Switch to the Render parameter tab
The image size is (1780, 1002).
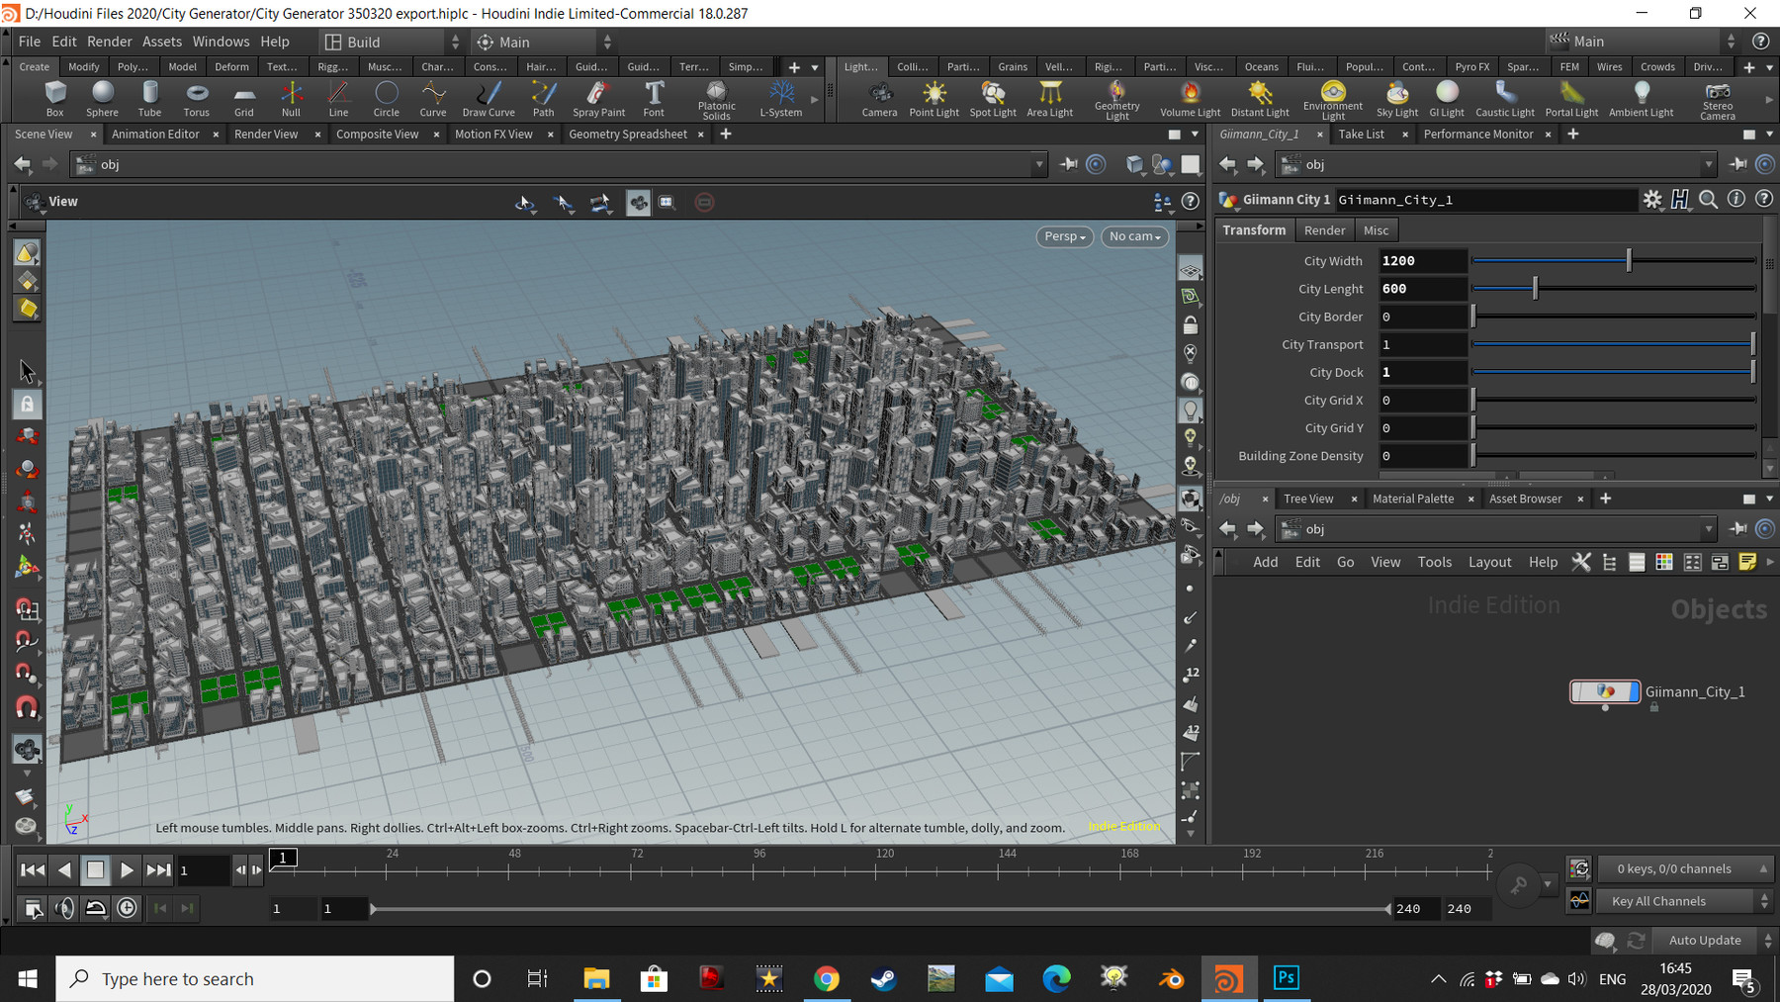(x=1324, y=229)
